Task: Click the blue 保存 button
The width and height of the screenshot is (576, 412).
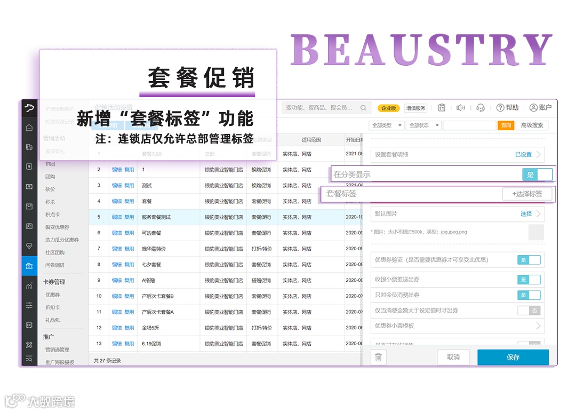Action: [x=513, y=357]
